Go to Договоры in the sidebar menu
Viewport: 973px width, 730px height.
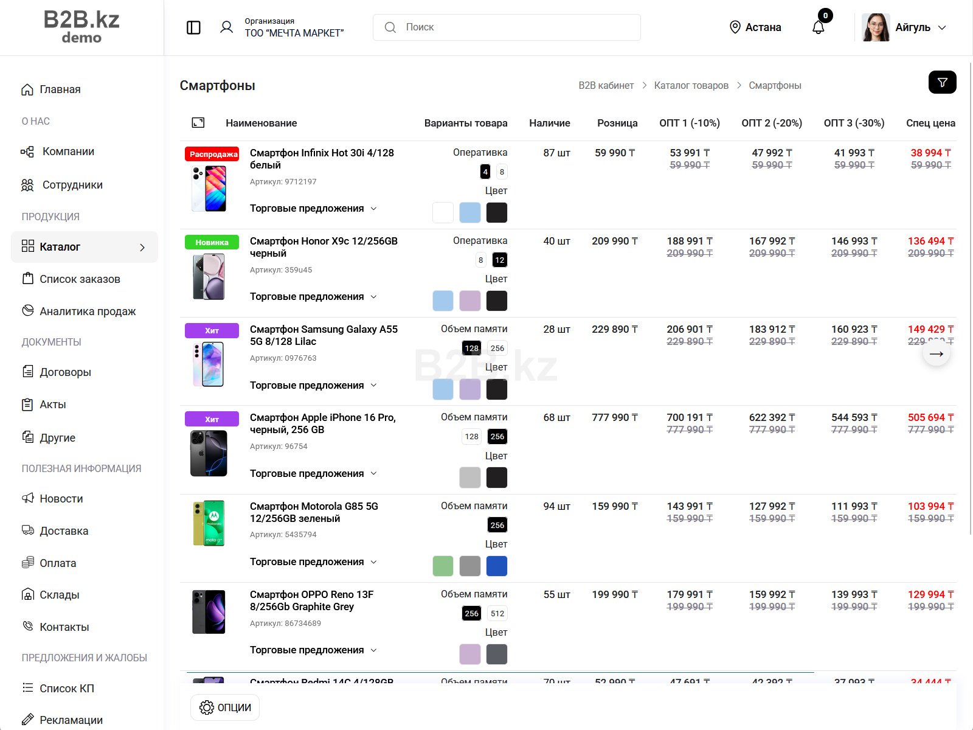[65, 372]
